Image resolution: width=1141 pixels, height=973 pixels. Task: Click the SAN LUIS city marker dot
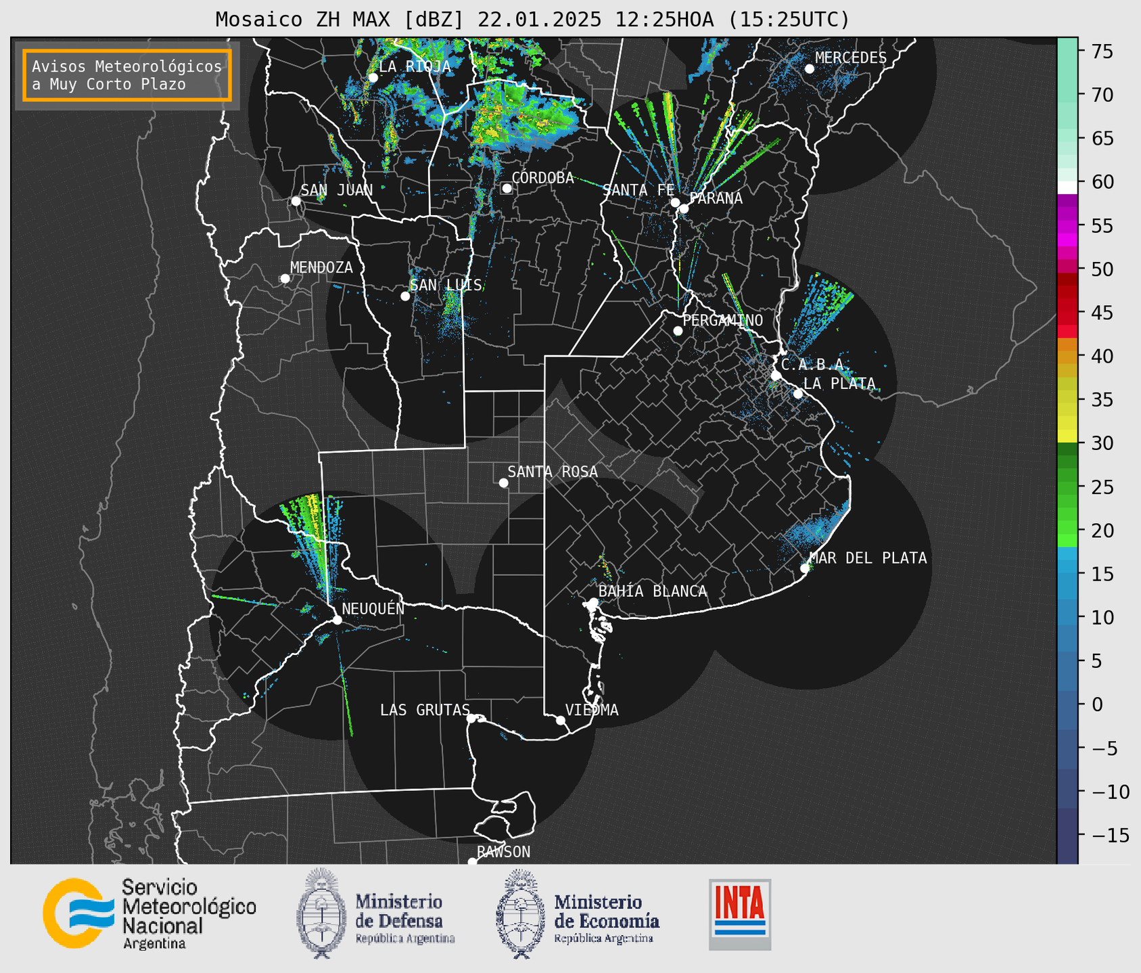[405, 296]
